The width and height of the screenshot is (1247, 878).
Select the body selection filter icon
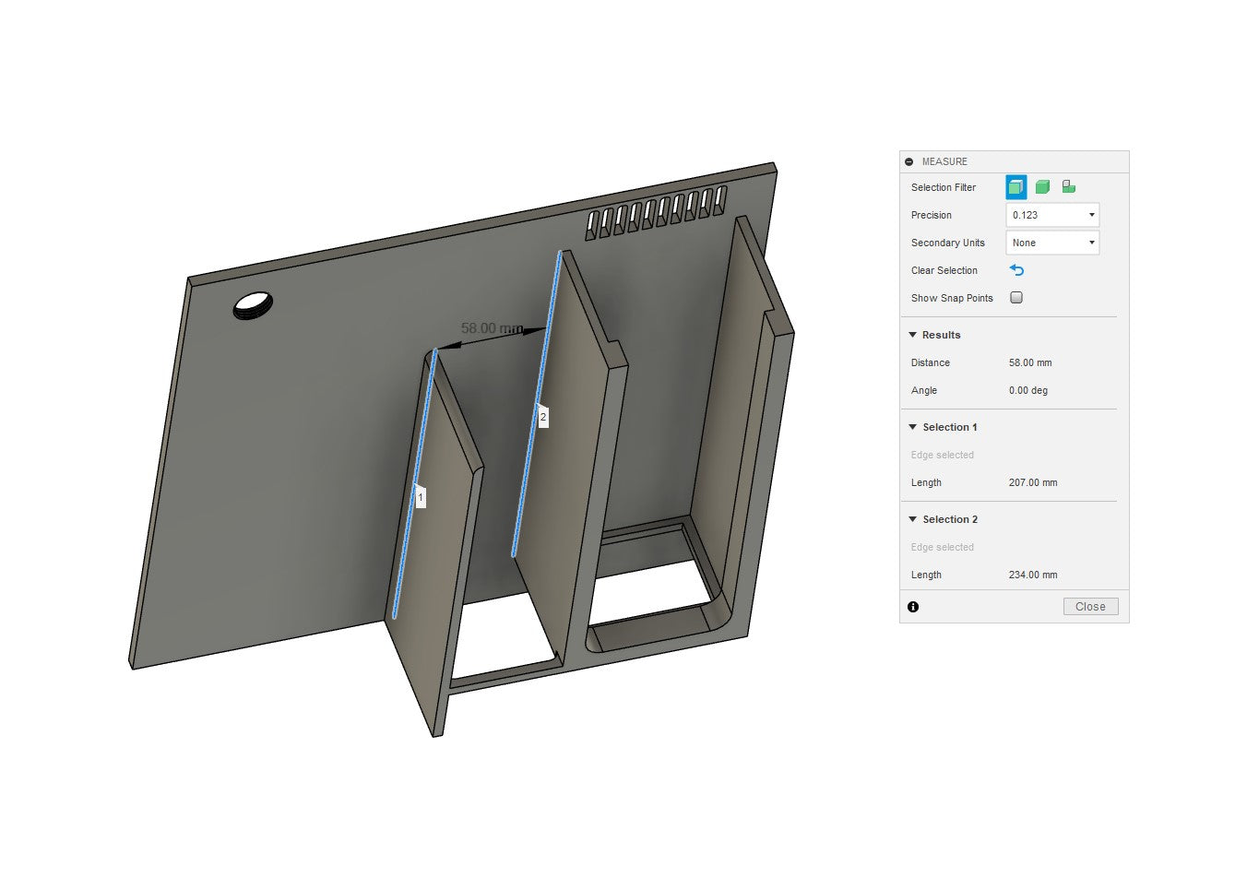[1042, 187]
